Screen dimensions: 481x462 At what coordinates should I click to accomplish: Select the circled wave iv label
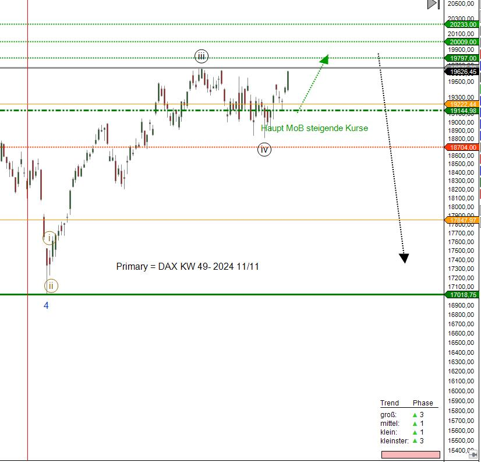(x=264, y=150)
